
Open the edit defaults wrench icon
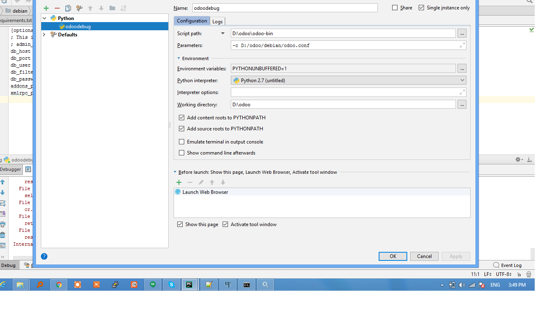point(79,8)
